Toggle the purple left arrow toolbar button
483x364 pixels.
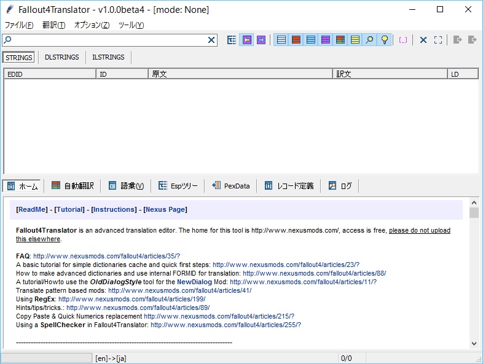pos(246,40)
